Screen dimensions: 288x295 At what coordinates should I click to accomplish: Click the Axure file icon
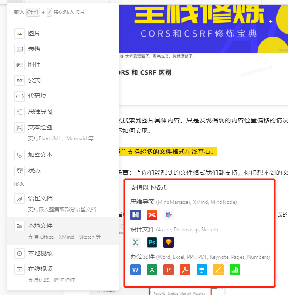pyautogui.click(x=136, y=242)
